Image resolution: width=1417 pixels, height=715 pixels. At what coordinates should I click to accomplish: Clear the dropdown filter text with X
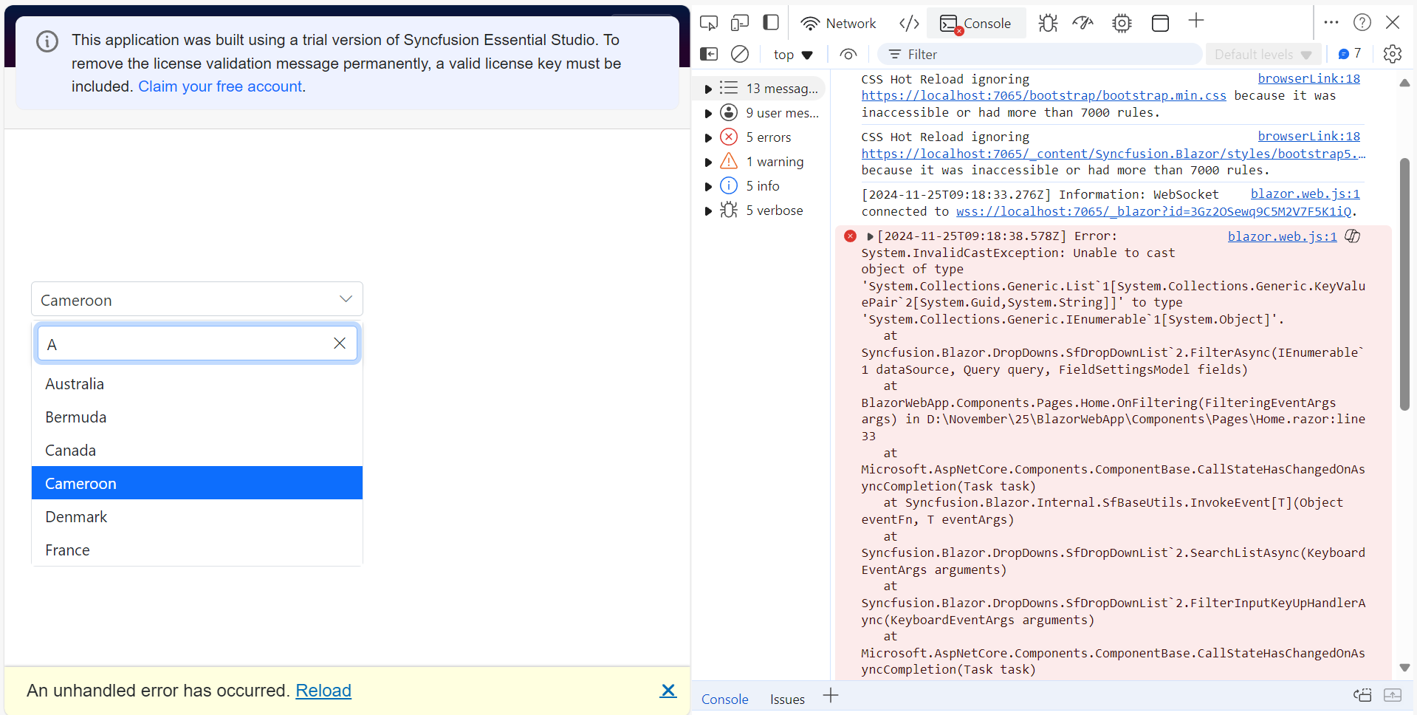tap(340, 343)
